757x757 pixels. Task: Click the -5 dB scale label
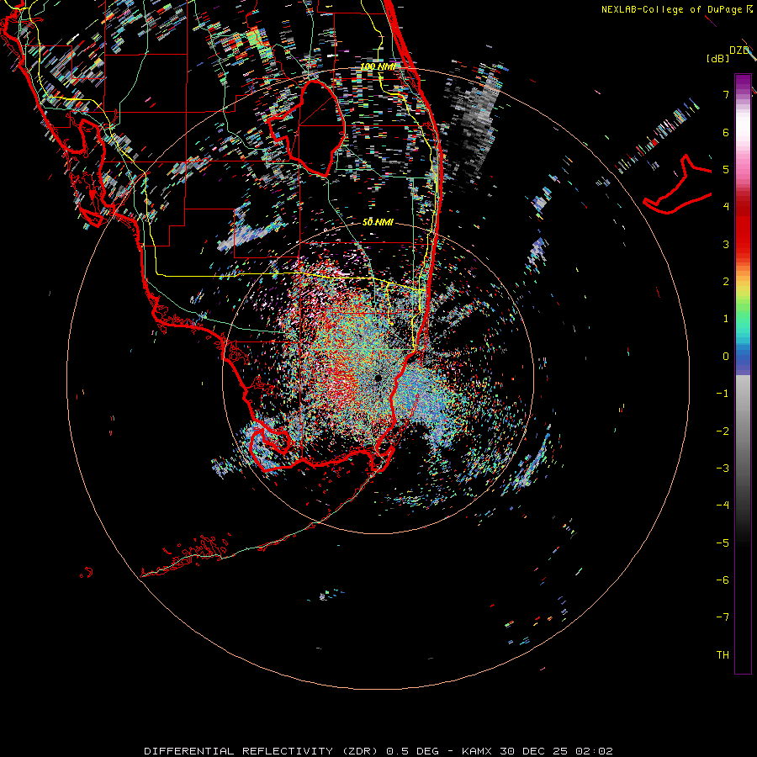[723, 543]
